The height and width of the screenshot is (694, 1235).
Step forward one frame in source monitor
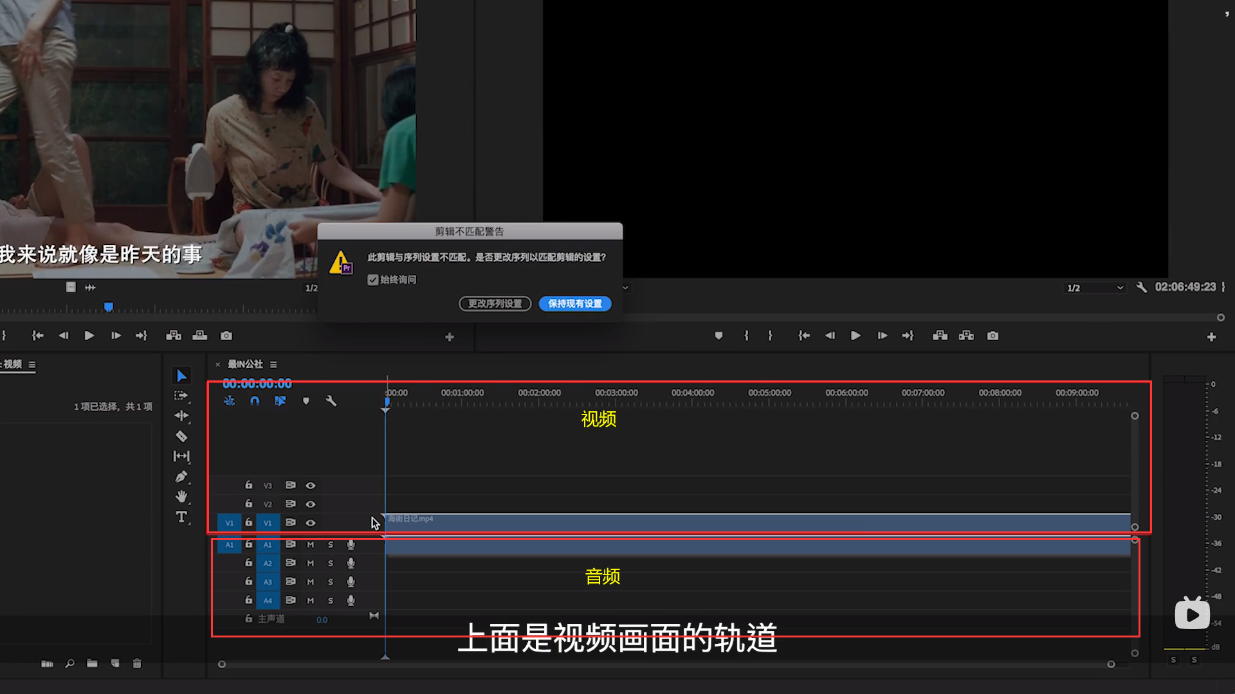point(116,335)
